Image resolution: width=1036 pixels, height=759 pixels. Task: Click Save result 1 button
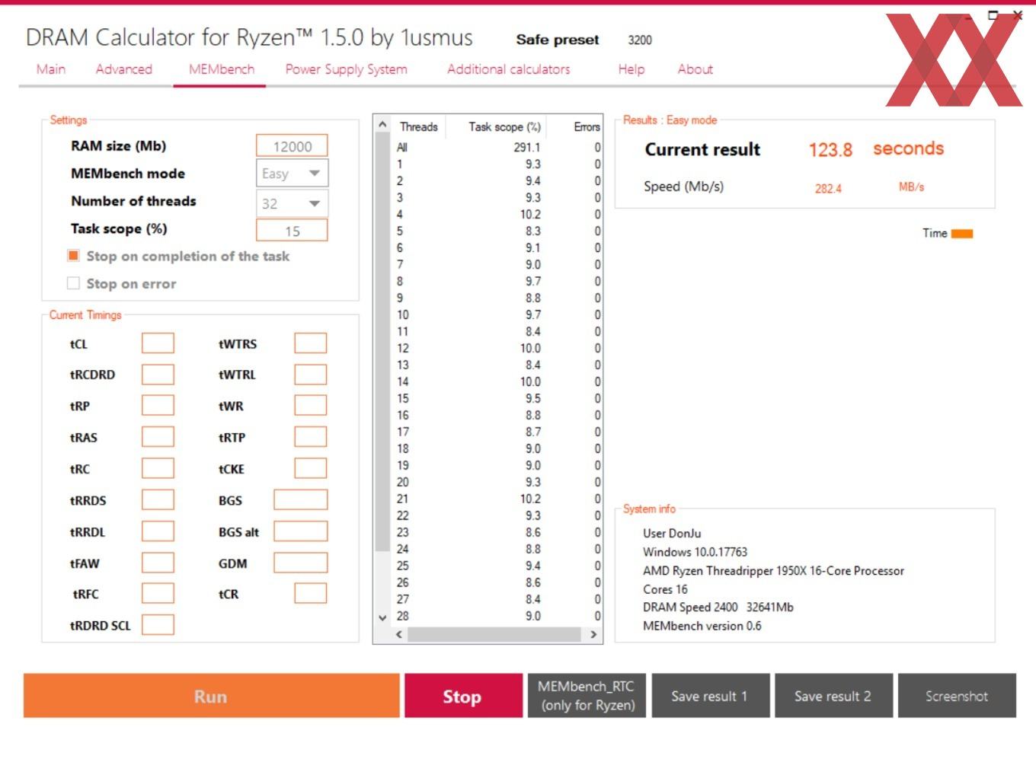pos(710,696)
